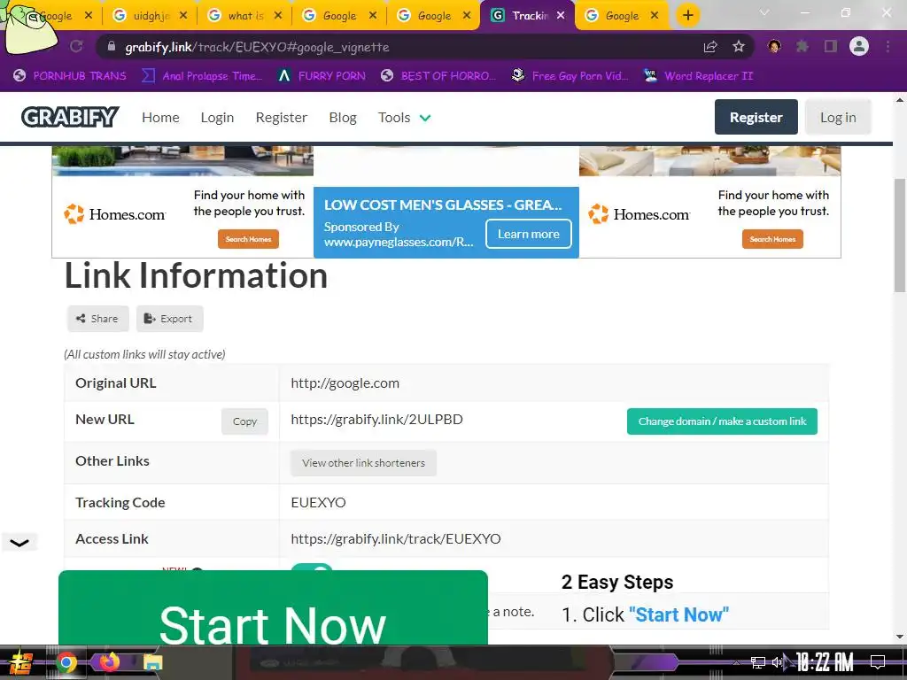Open new tab with plus button

pyautogui.click(x=687, y=15)
